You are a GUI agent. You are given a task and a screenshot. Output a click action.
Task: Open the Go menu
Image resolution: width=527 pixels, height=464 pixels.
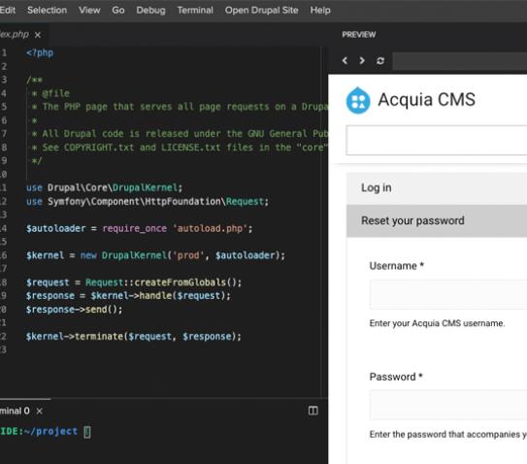(x=118, y=10)
